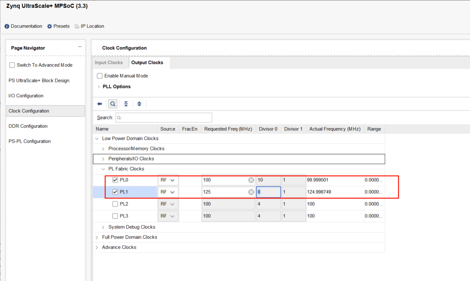Toggle the search magnifier toolbar icon
This screenshot has height=281, width=470.
tap(113, 104)
